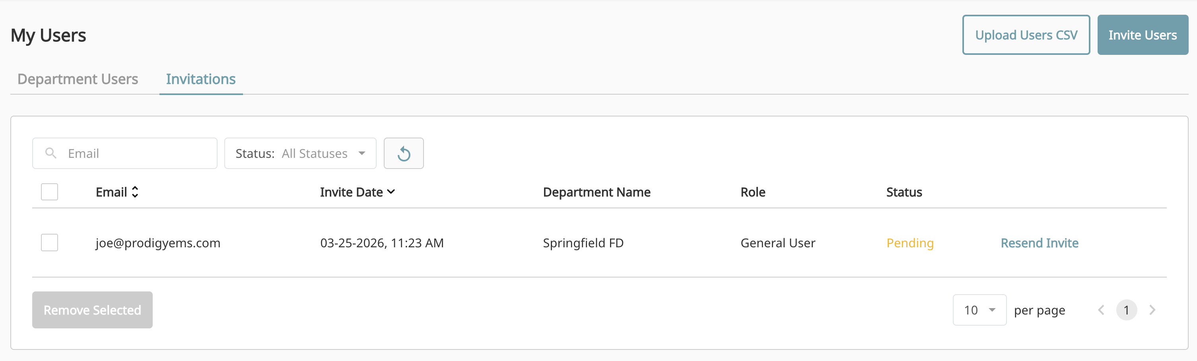This screenshot has width=1197, height=361.
Task: Click the next page arrow
Action: pos(1152,310)
